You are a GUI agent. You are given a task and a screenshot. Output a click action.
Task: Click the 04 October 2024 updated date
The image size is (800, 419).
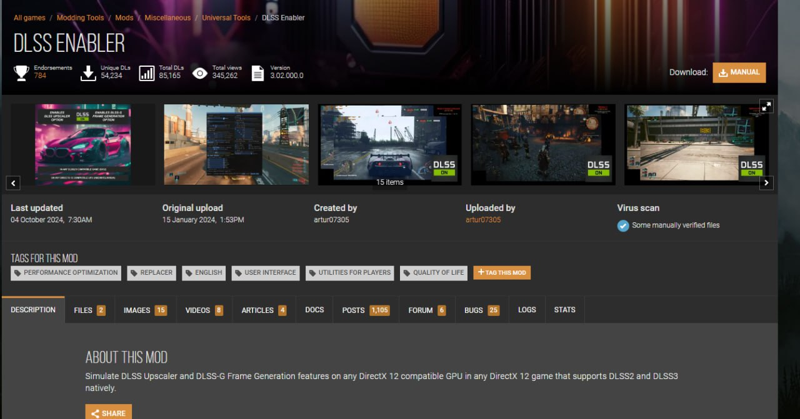pyautogui.click(x=51, y=220)
